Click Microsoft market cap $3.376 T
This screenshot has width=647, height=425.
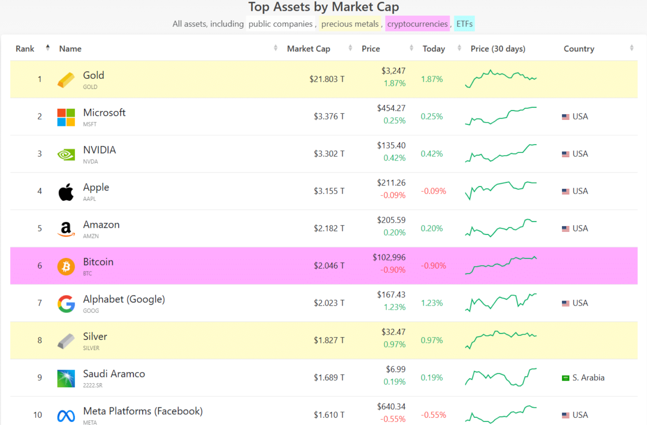tap(329, 117)
